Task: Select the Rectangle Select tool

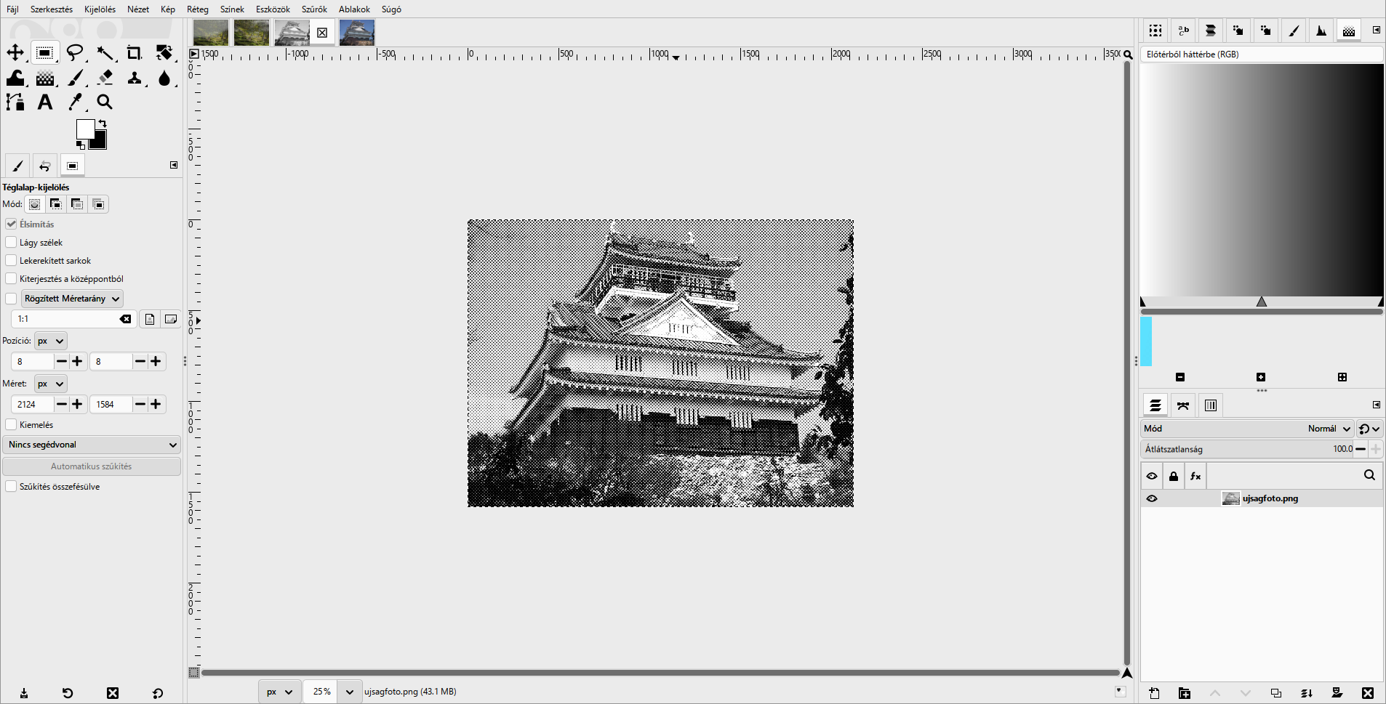Action: [x=44, y=52]
